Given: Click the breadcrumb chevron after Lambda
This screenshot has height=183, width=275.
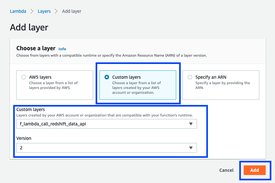Looking at the screenshot, I should tap(32, 11).
